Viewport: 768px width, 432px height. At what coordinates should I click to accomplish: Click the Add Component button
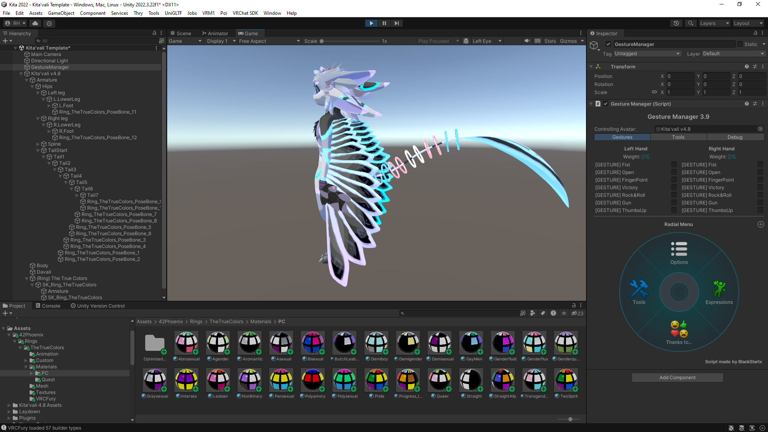coord(677,377)
